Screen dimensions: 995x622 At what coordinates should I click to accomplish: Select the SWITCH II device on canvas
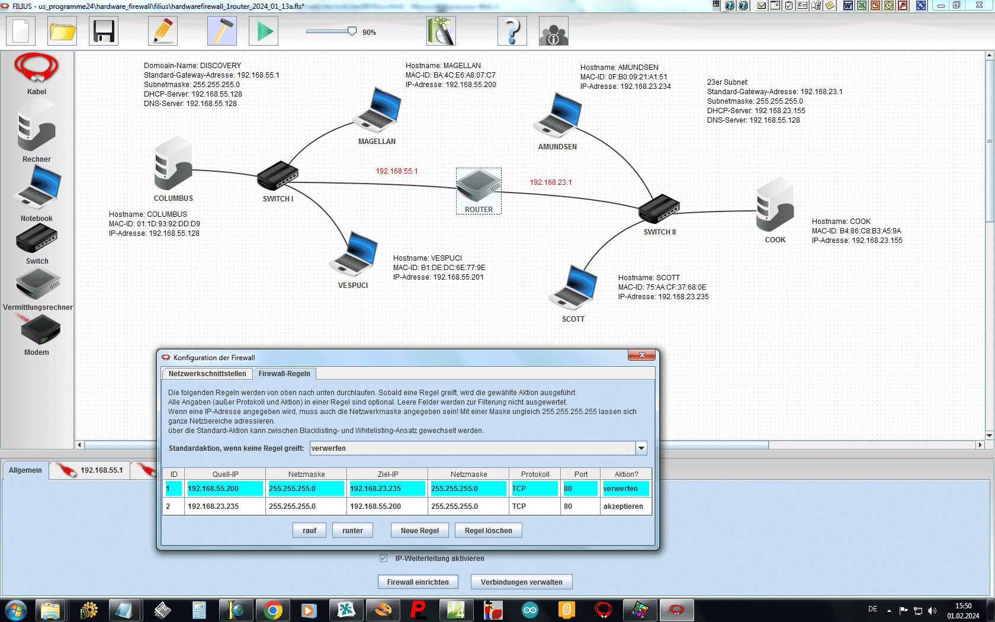[x=659, y=209]
